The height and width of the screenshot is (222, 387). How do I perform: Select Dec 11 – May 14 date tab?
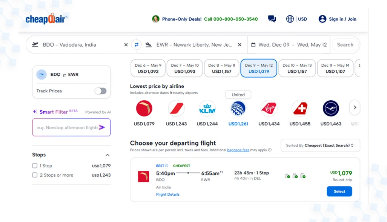[x=335, y=68]
